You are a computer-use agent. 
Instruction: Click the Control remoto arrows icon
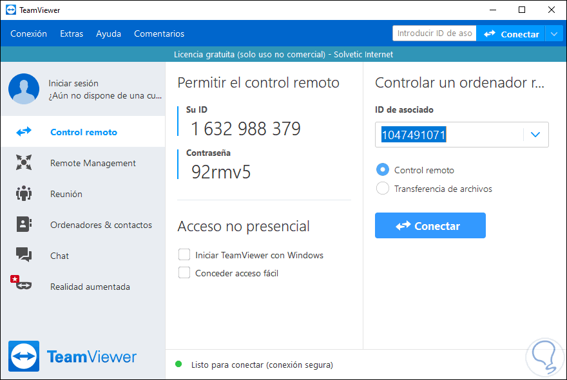coord(24,131)
